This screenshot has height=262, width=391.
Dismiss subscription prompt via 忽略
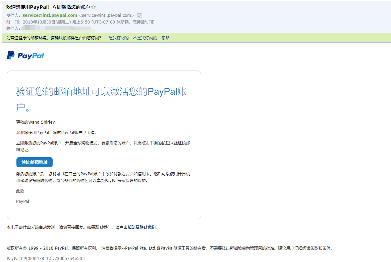pos(165,38)
